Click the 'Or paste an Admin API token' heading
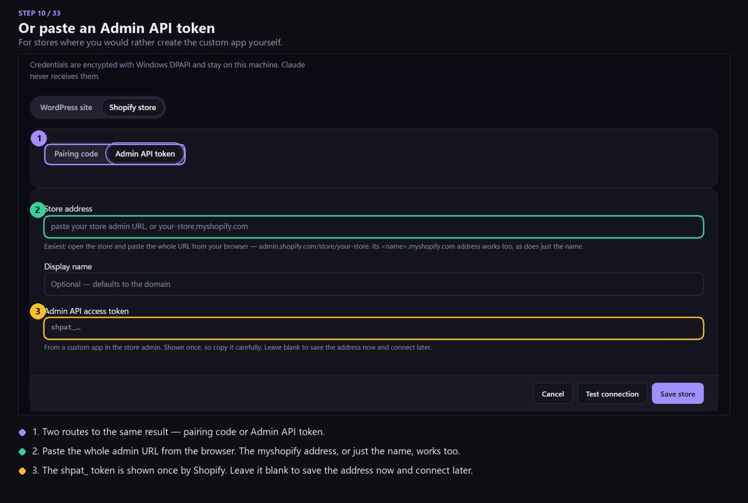Viewport: 748px width, 503px height. coord(116,28)
